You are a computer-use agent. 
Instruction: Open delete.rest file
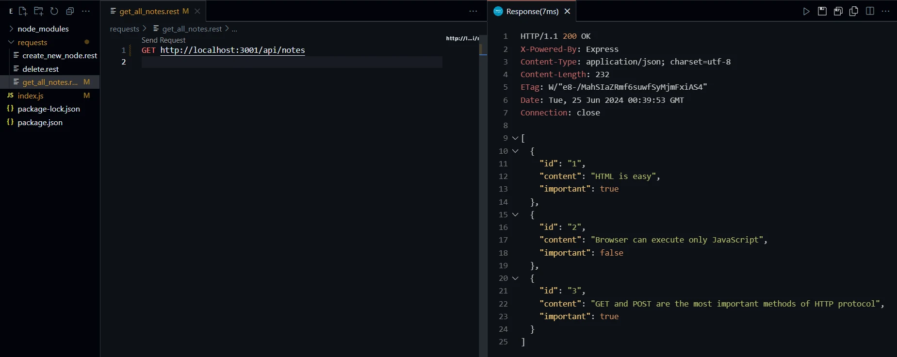pyautogui.click(x=49, y=69)
